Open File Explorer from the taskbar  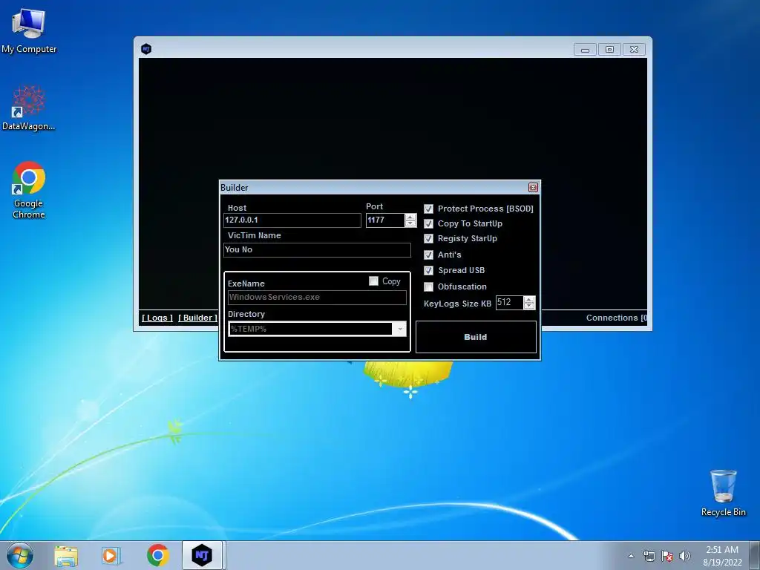pyautogui.click(x=66, y=555)
